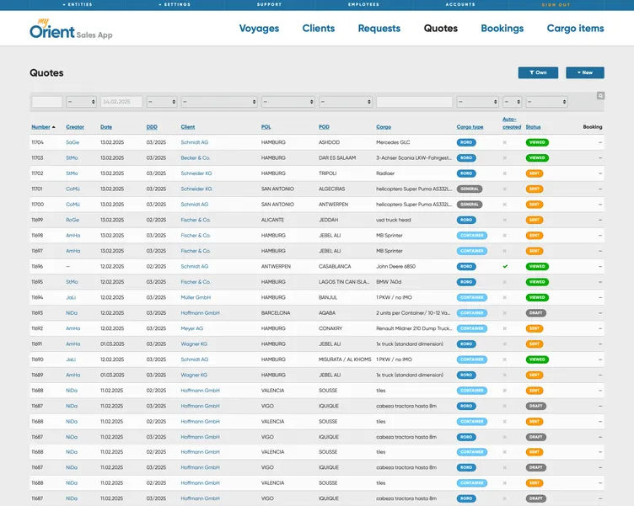Click the RORO cargo type badge in row 11704
This screenshot has width=634, height=506.
[x=466, y=142]
